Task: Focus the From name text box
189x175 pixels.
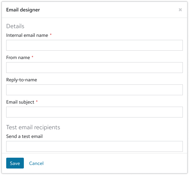Action: [x=94, y=68]
